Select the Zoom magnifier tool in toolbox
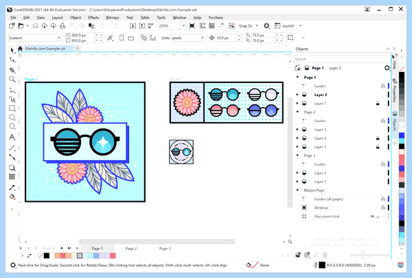Image resolution: width=412 pixels, height=278 pixels. tap(12, 80)
